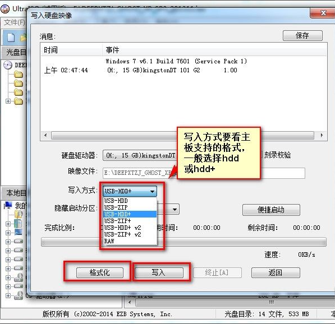335x324 pixels.
Task: Expand the library documents node in local tree
Action: 8,224
